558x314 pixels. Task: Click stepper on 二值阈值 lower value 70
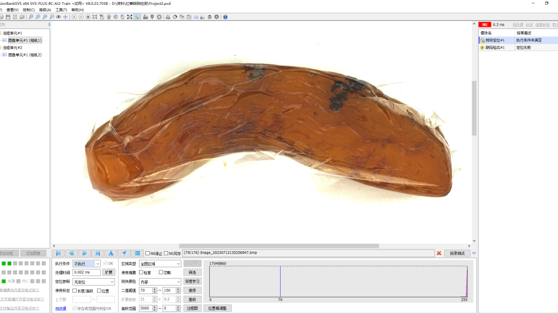point(155,290)
